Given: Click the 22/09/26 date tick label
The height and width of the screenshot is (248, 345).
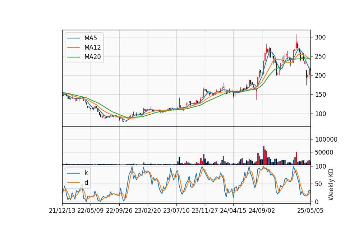Looking at the screenshot, I should click(119, 211).
